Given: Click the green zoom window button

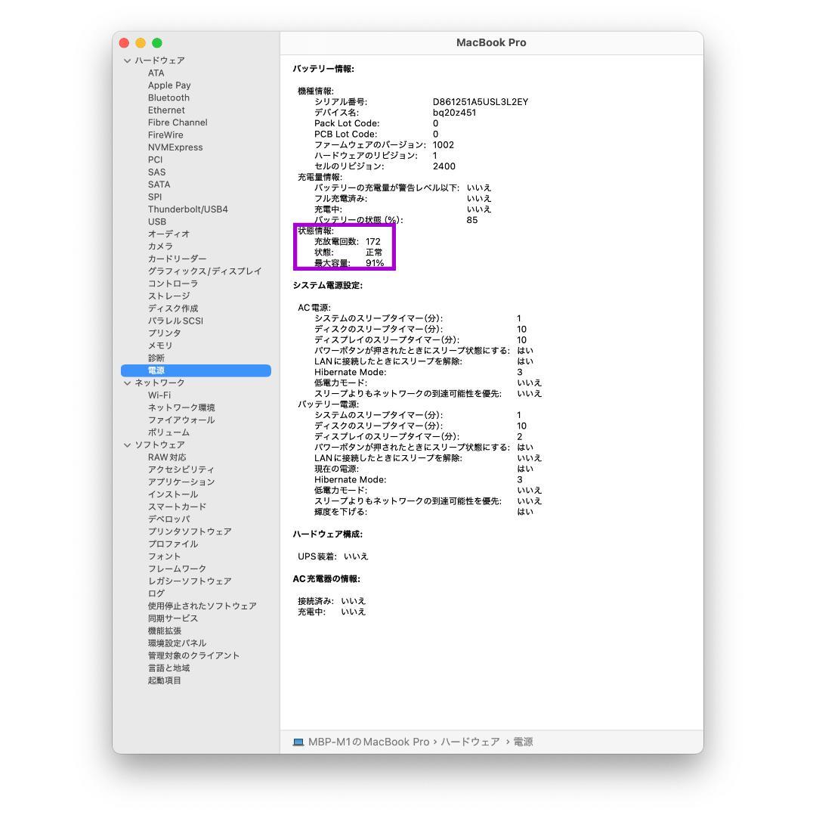Looking at the screenshot, I should (157, 43).
